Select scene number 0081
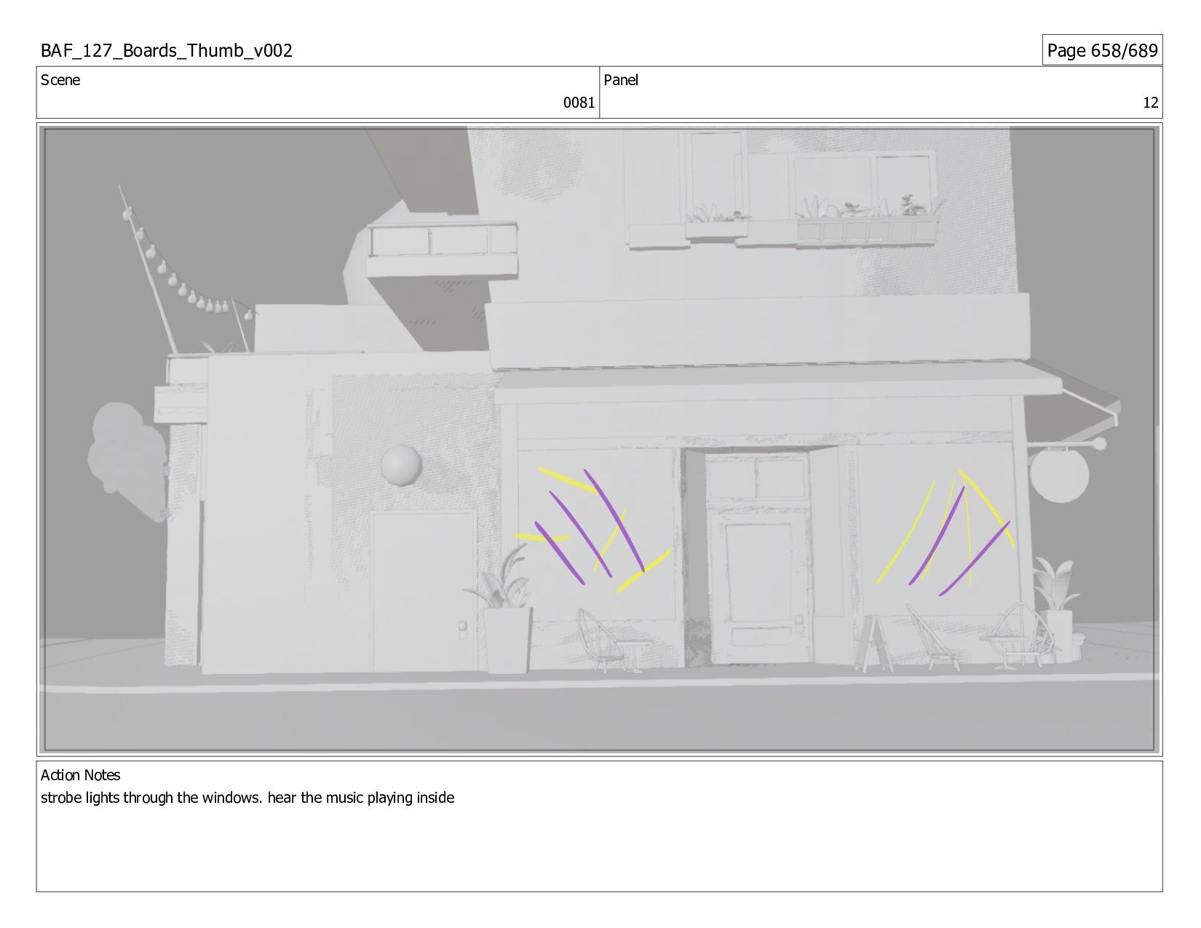 click(x=579, y=103)
